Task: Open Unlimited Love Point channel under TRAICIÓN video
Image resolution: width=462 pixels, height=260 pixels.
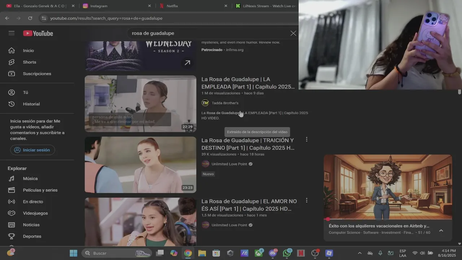Action: 229,164
